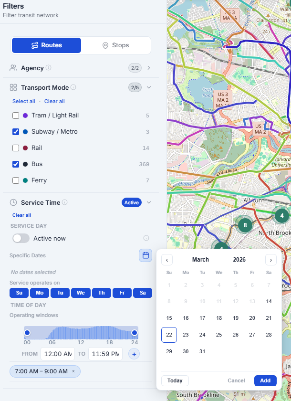Screen dimensions: 291x401
Task: Click the Service Time clock icon
Action: [13, 202]
